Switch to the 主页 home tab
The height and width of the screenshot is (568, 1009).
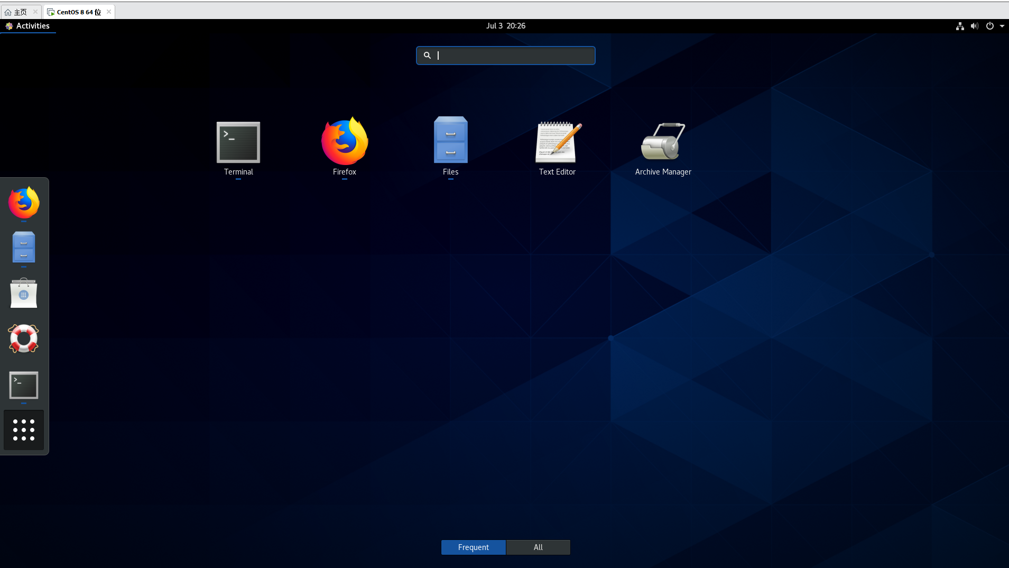(21, 12)
